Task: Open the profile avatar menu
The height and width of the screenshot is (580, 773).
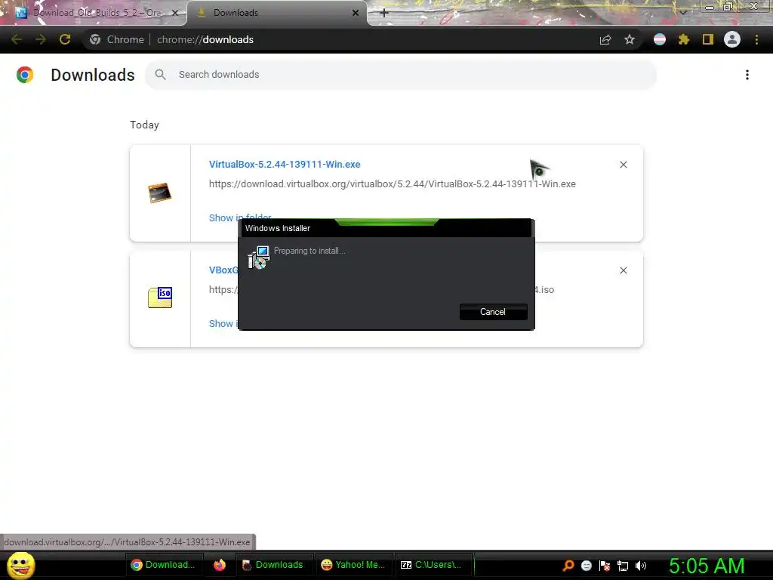Action: pyautogui.click(x=732, y=39)
